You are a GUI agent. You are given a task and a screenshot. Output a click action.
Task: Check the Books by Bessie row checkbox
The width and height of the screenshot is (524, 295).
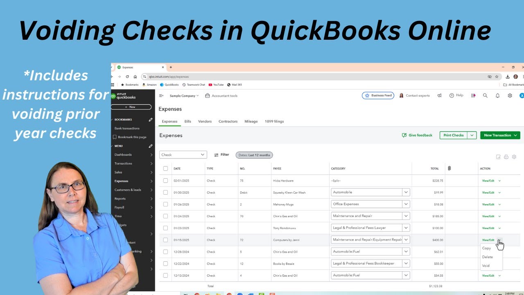pos(165,263)
